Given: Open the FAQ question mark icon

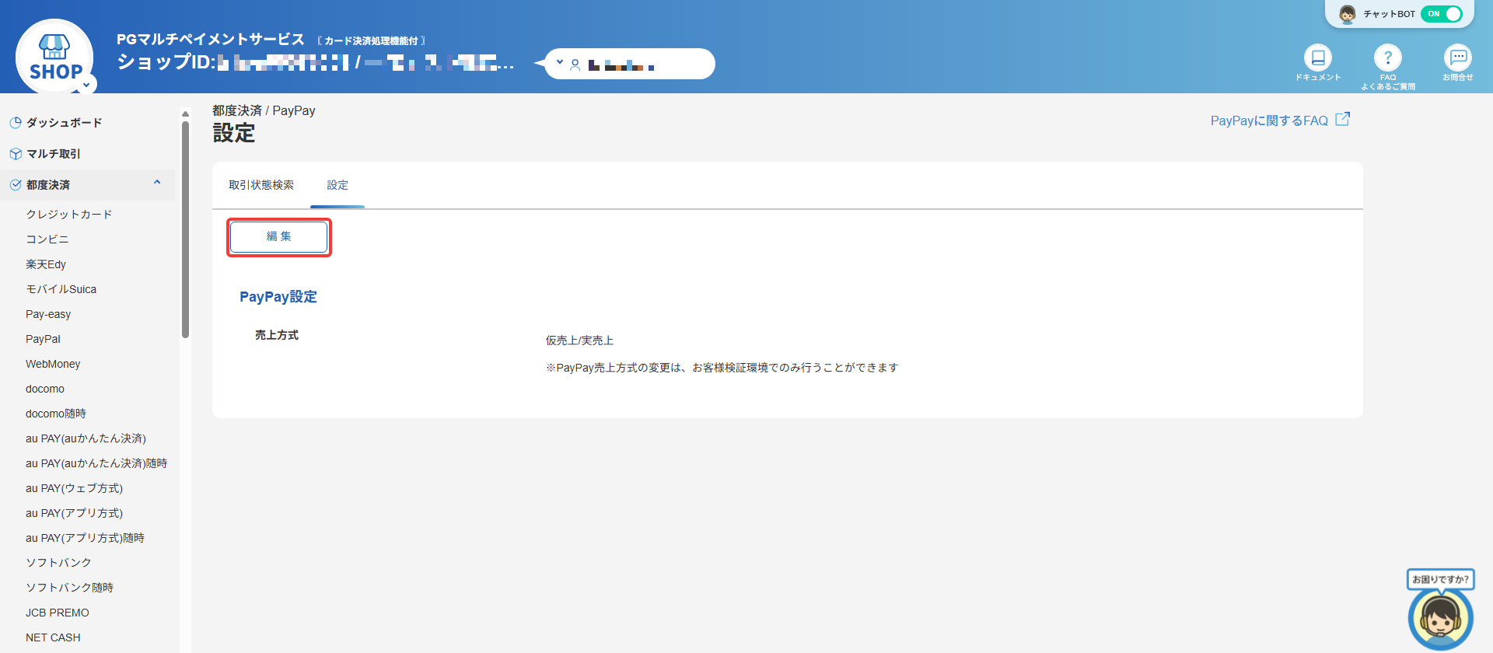Looking at the screenshot, I should (x=1388, y=57).
